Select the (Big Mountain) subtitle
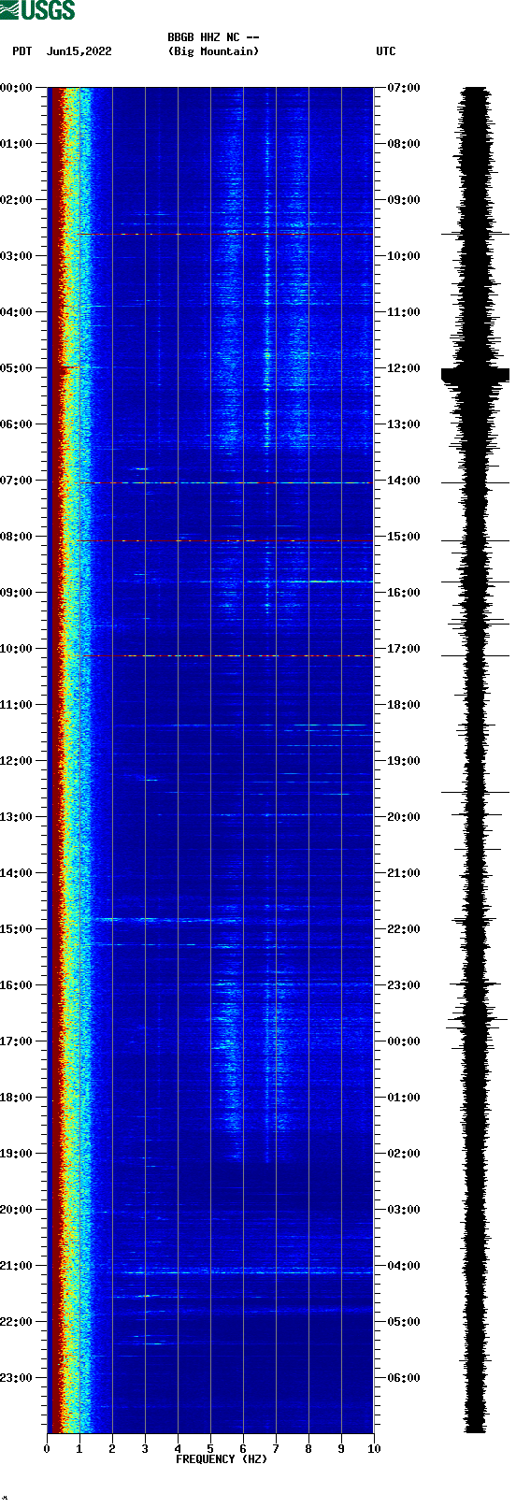 pos(213,51)
